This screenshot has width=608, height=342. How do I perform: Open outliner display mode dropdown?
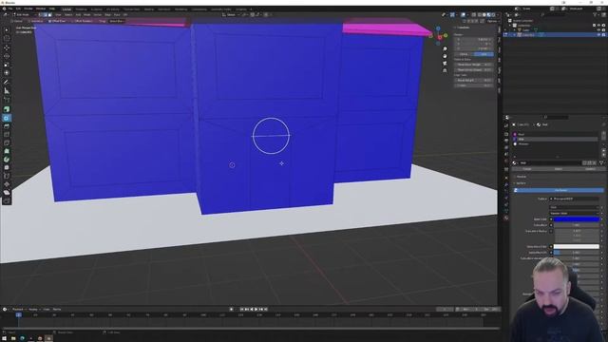[509, 15]
